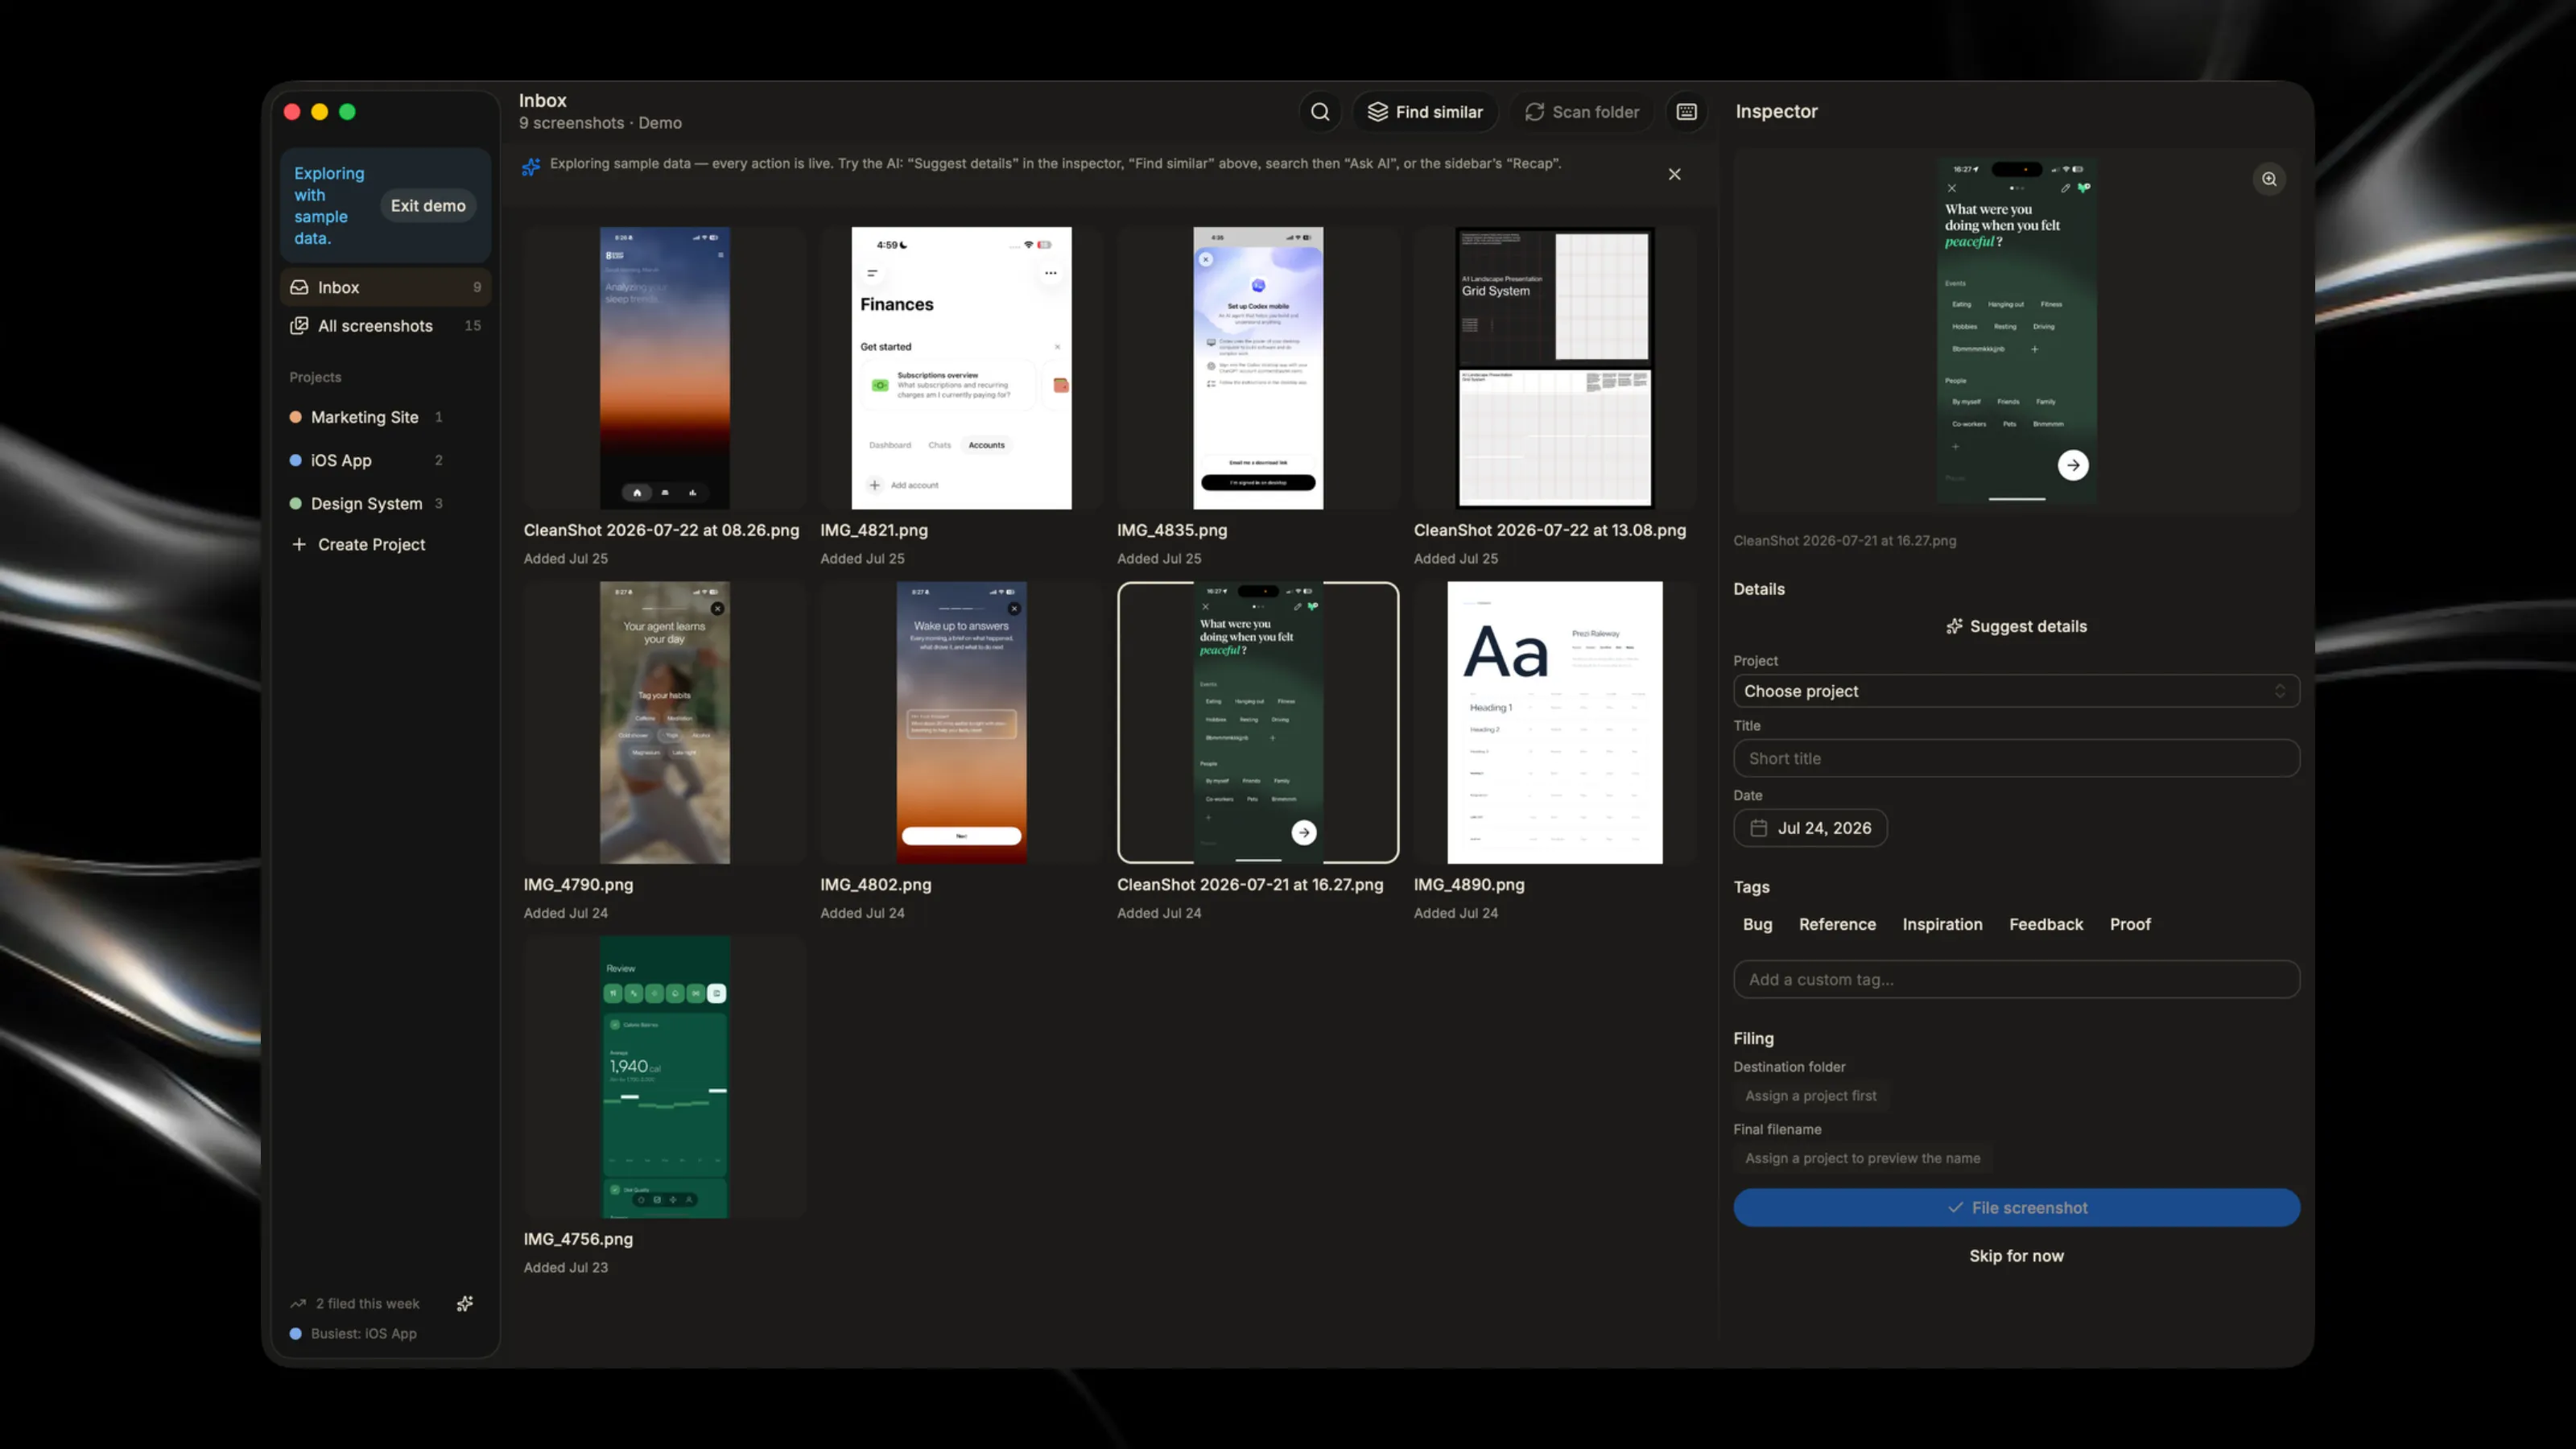Click the IMG_4802.png filename
Viewport: 2576px width, 1449px height.
pyautogui.click(x=875, y=884)
